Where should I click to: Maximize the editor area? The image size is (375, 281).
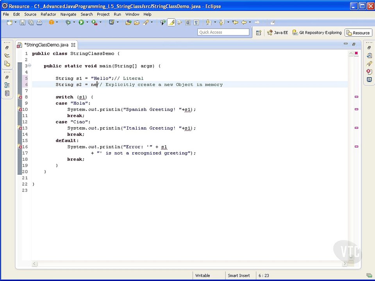click(x=354, y=44)
